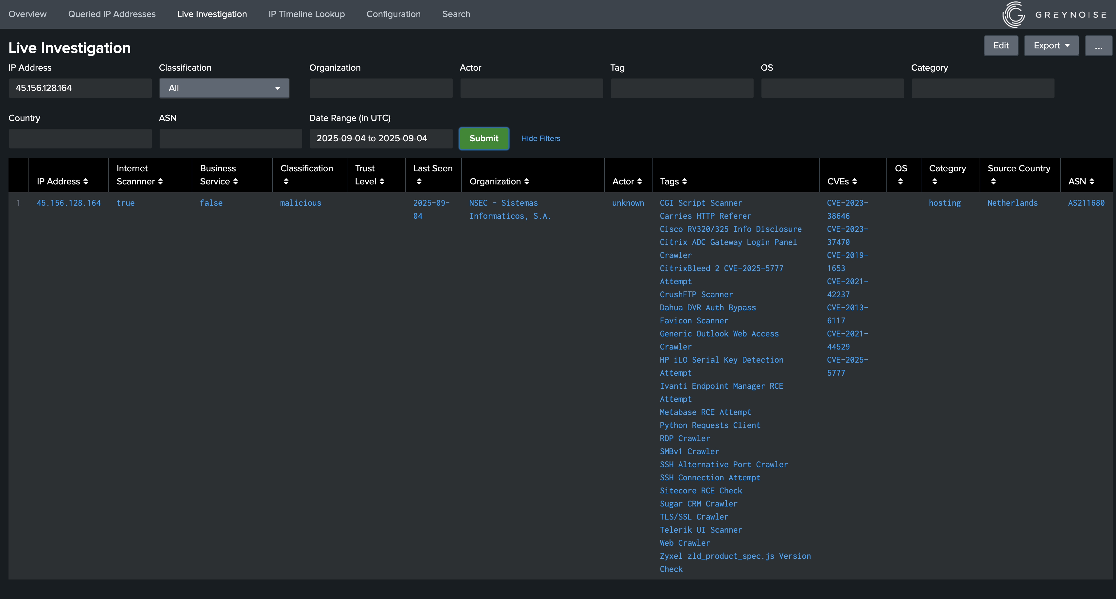Click the Hide Filters link

pos(540,138)
